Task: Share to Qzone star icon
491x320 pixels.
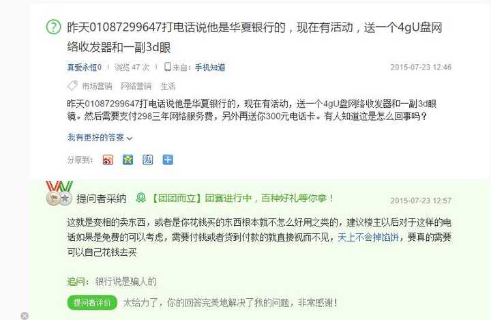Action: pos(128,160)
